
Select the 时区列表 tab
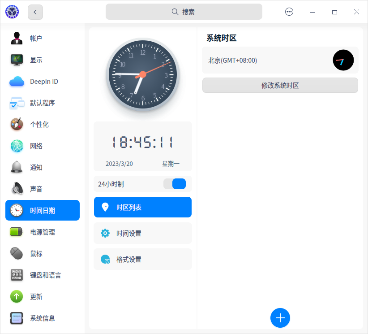pos(142,207)
